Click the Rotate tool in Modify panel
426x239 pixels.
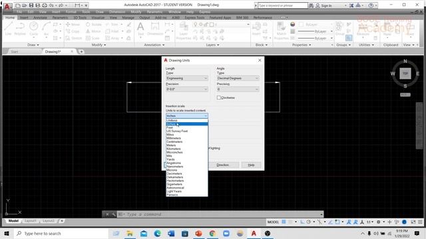94,25
